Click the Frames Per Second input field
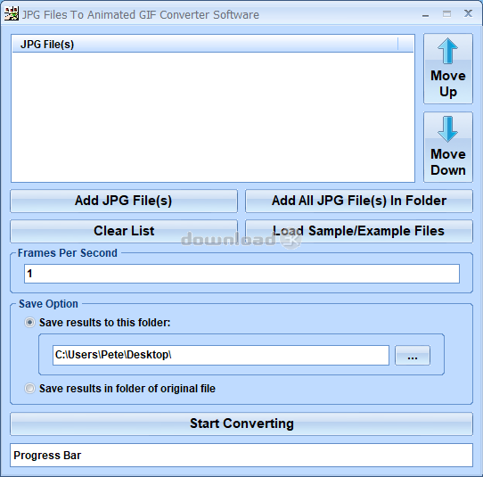 (x=241, y=274)
